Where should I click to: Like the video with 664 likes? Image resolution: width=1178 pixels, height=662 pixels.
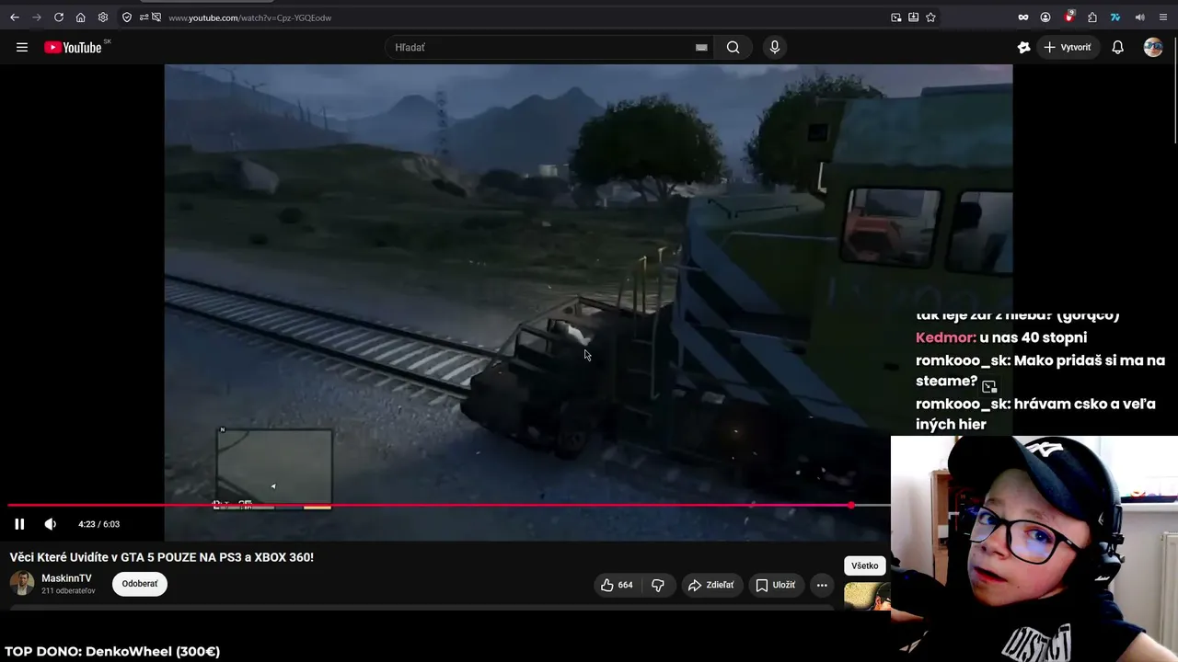tap(617, 585)
